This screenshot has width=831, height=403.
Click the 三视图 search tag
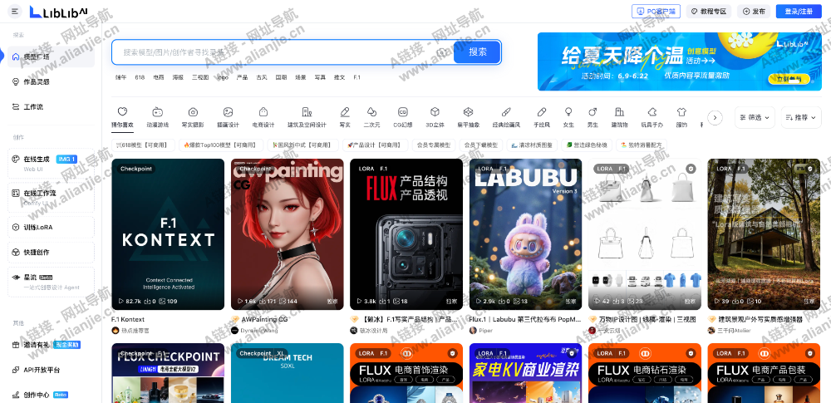199,77
